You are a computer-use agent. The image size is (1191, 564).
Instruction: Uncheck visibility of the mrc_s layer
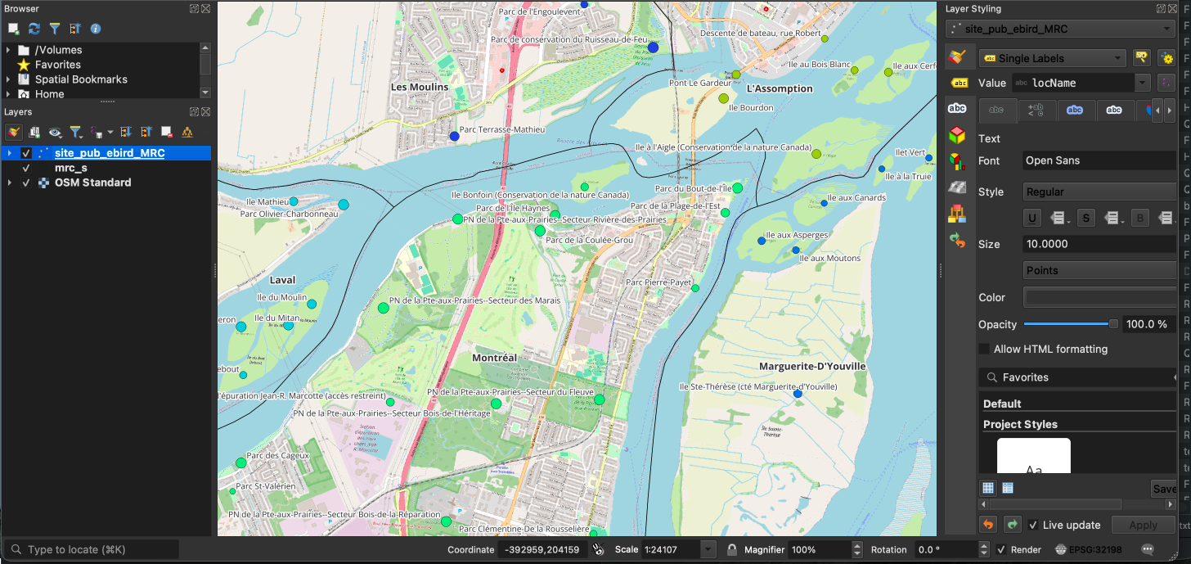tap(25, 168)
